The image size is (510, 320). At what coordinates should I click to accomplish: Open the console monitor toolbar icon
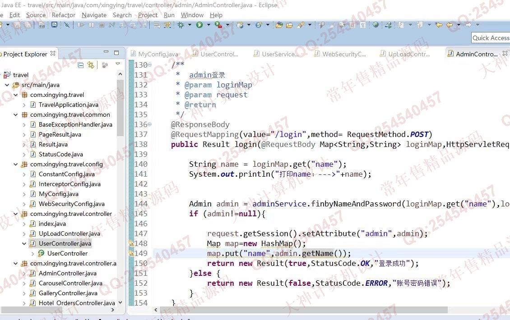(x=54, y=25)
